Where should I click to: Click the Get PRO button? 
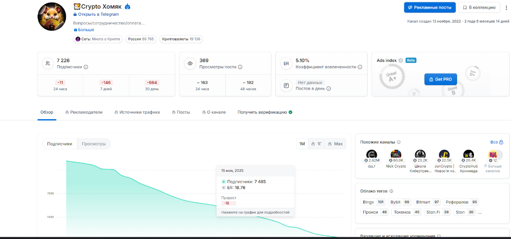[x=441, y=79]
